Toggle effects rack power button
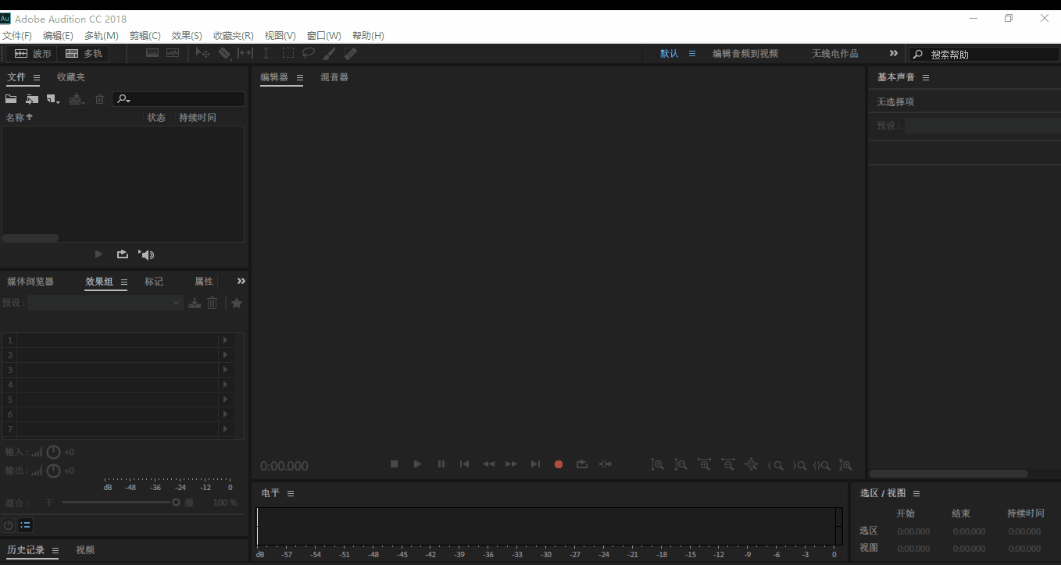The height and width of the screenshot is (565, 1061). click(x=8, y=525)
